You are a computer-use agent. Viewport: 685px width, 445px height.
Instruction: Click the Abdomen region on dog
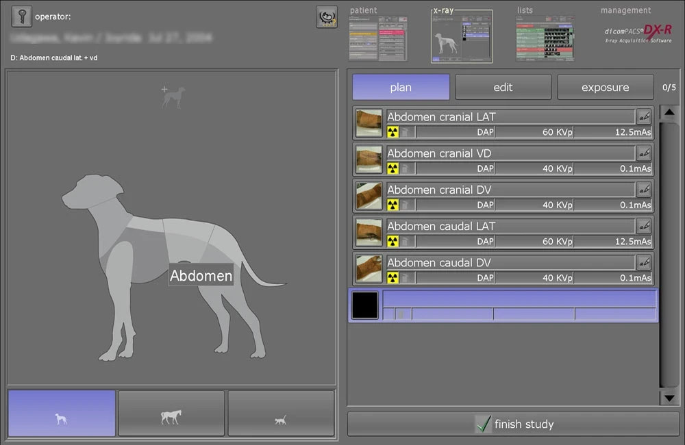tap(201, 276)
